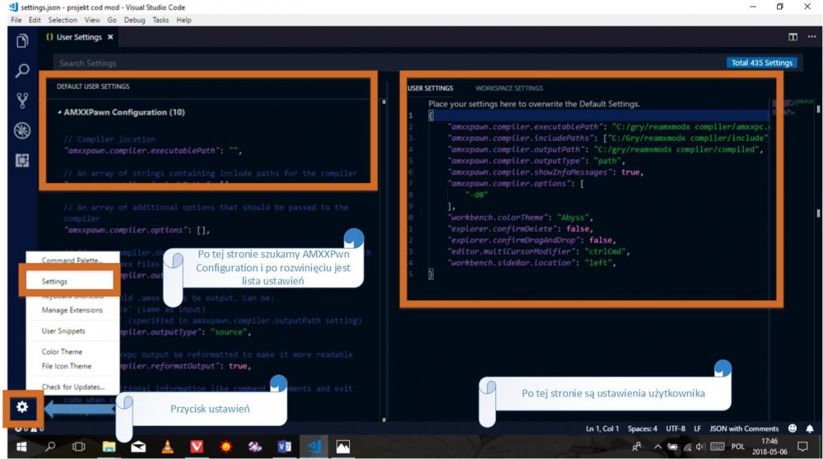Image resolution: width=823 pixels, height=459 pixels.
Task: Click the volume icon in system tray
Action: [x=701, y=447]
